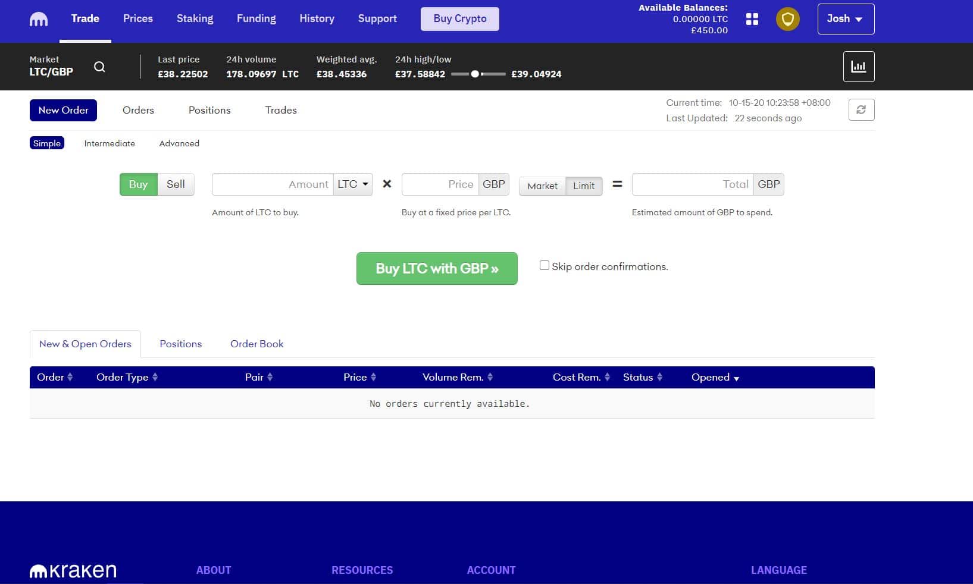Open the Josh account dropdown
Screen dimensions: 973x584
coord(846,19)
